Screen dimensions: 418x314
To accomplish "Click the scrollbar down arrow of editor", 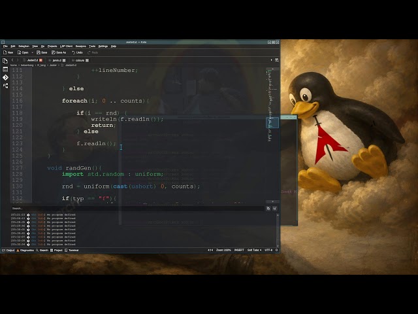I will 272,201.
